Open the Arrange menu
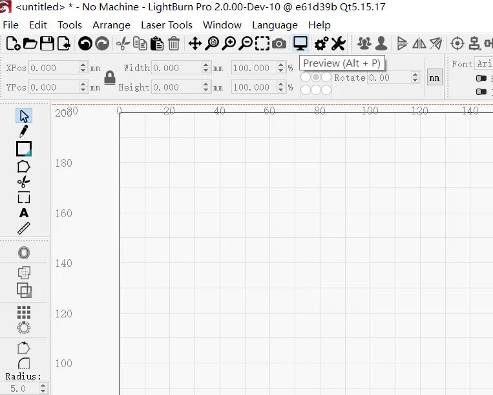This screenshot has width=493, height=395. (111, 25)
